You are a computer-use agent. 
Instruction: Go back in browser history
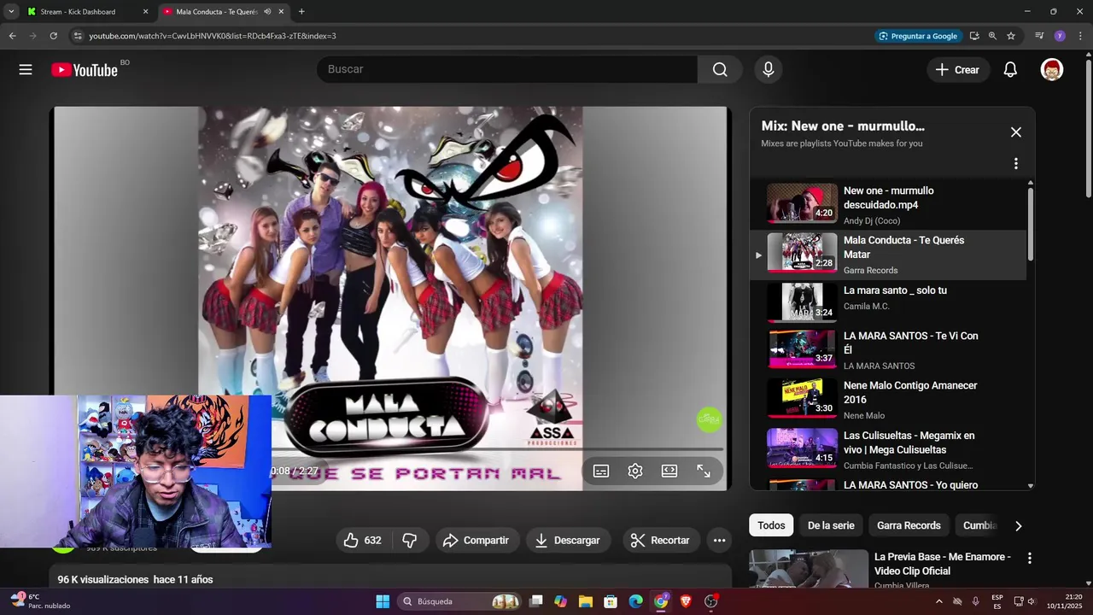12,36
